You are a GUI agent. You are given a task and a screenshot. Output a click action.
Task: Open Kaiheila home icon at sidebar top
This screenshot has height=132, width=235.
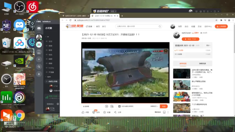click(x=39, y=28)
